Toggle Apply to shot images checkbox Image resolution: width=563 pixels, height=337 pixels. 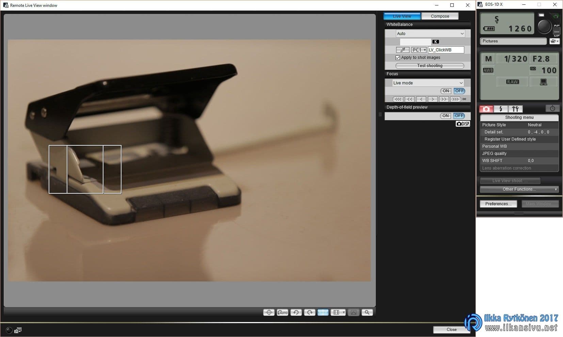(398, 58)
